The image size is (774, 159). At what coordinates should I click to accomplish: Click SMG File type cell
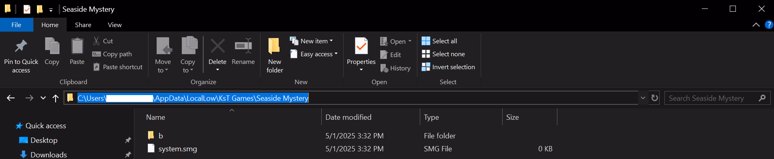pos(438,148)
